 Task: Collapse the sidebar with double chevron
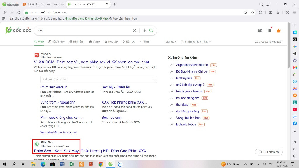(295, 131)
